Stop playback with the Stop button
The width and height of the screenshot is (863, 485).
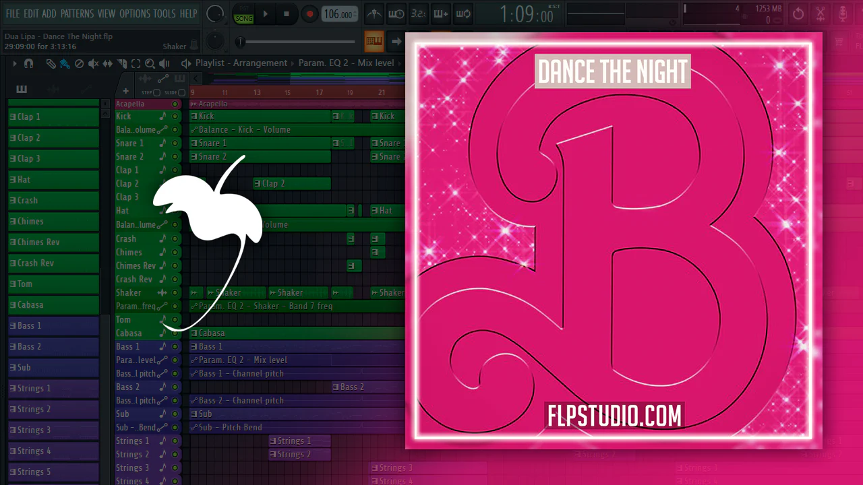287,13
